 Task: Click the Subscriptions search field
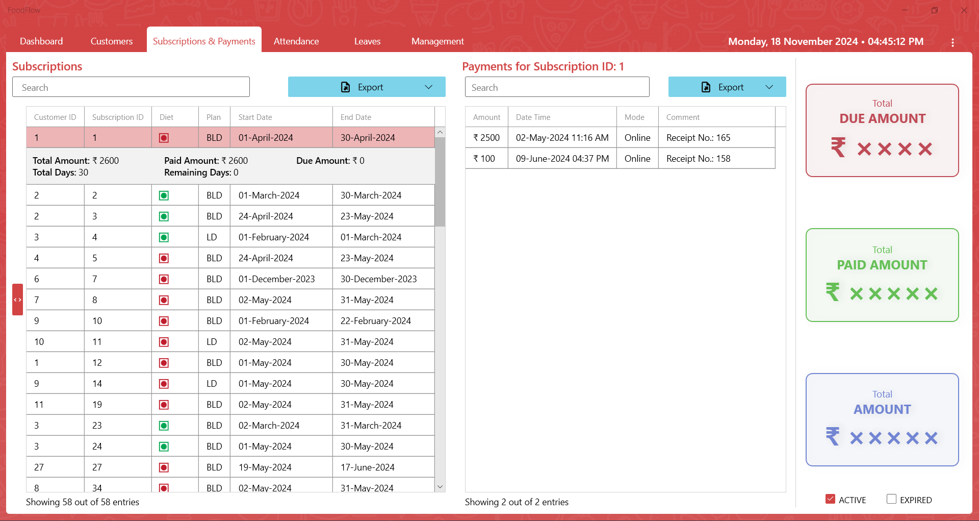point(131,87)
